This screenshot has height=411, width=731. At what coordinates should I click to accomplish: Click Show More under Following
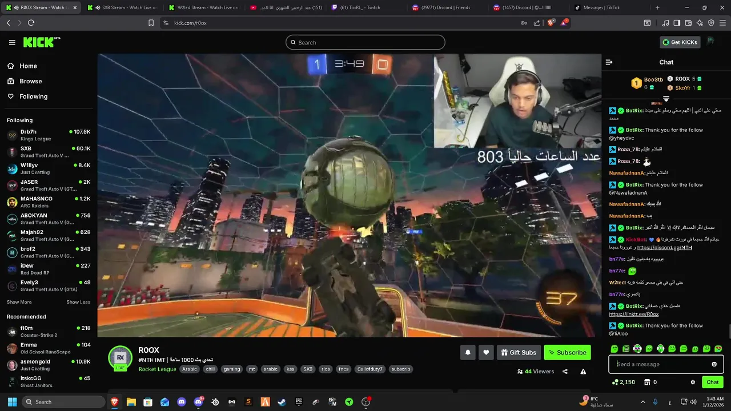pos(19,302)
